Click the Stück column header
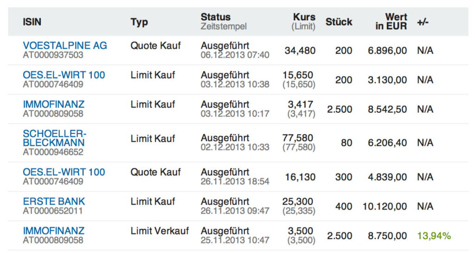 339,22
